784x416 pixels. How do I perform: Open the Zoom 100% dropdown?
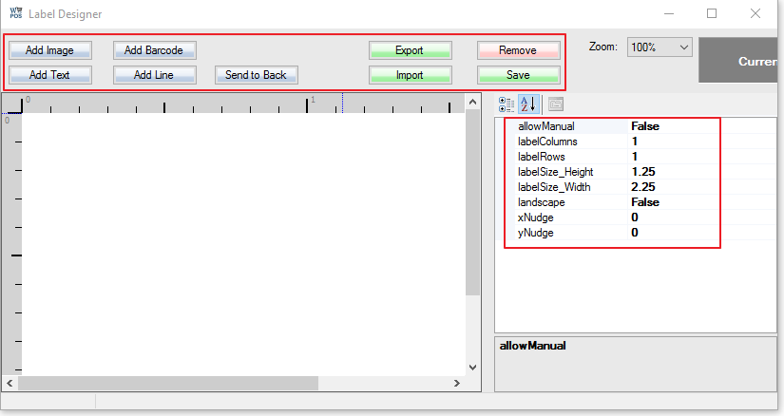pos(660,47)
